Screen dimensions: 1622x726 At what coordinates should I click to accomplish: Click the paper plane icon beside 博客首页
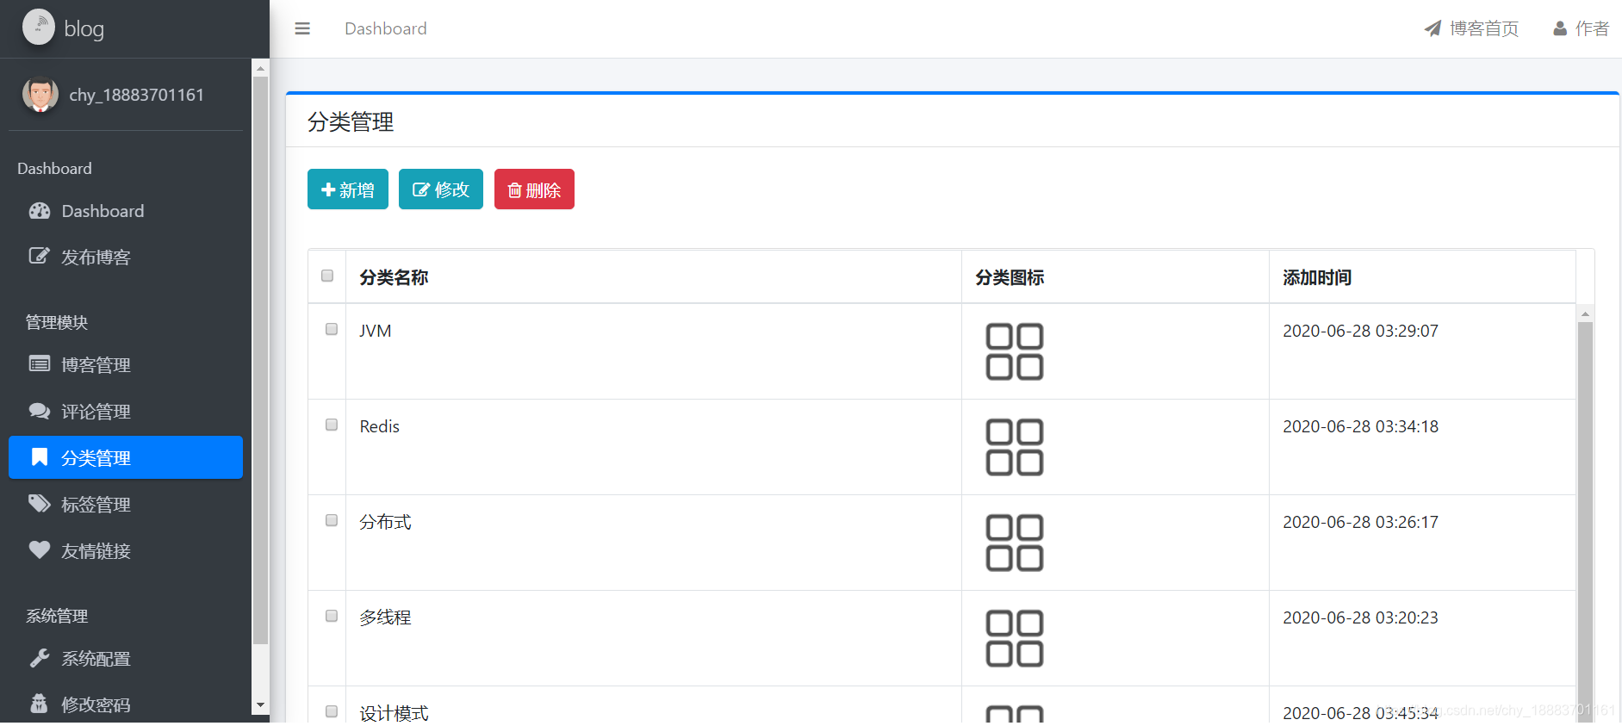coord(1432,28)
